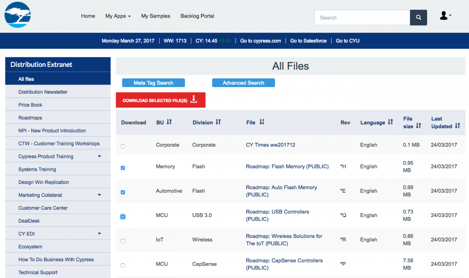Open Ecosystem sidebar item
This screenshot has width=469, height=278.
[x=58, y=247]
